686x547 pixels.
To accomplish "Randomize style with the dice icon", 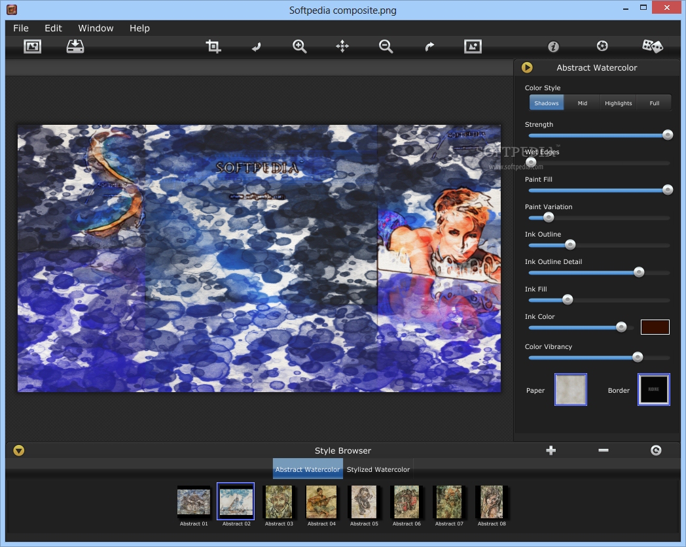I will pos(653,46).
